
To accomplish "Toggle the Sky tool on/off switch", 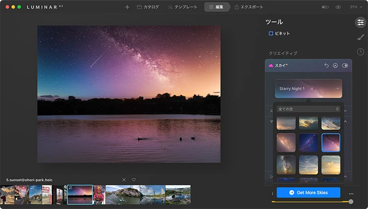I will (x=345, y=65).
